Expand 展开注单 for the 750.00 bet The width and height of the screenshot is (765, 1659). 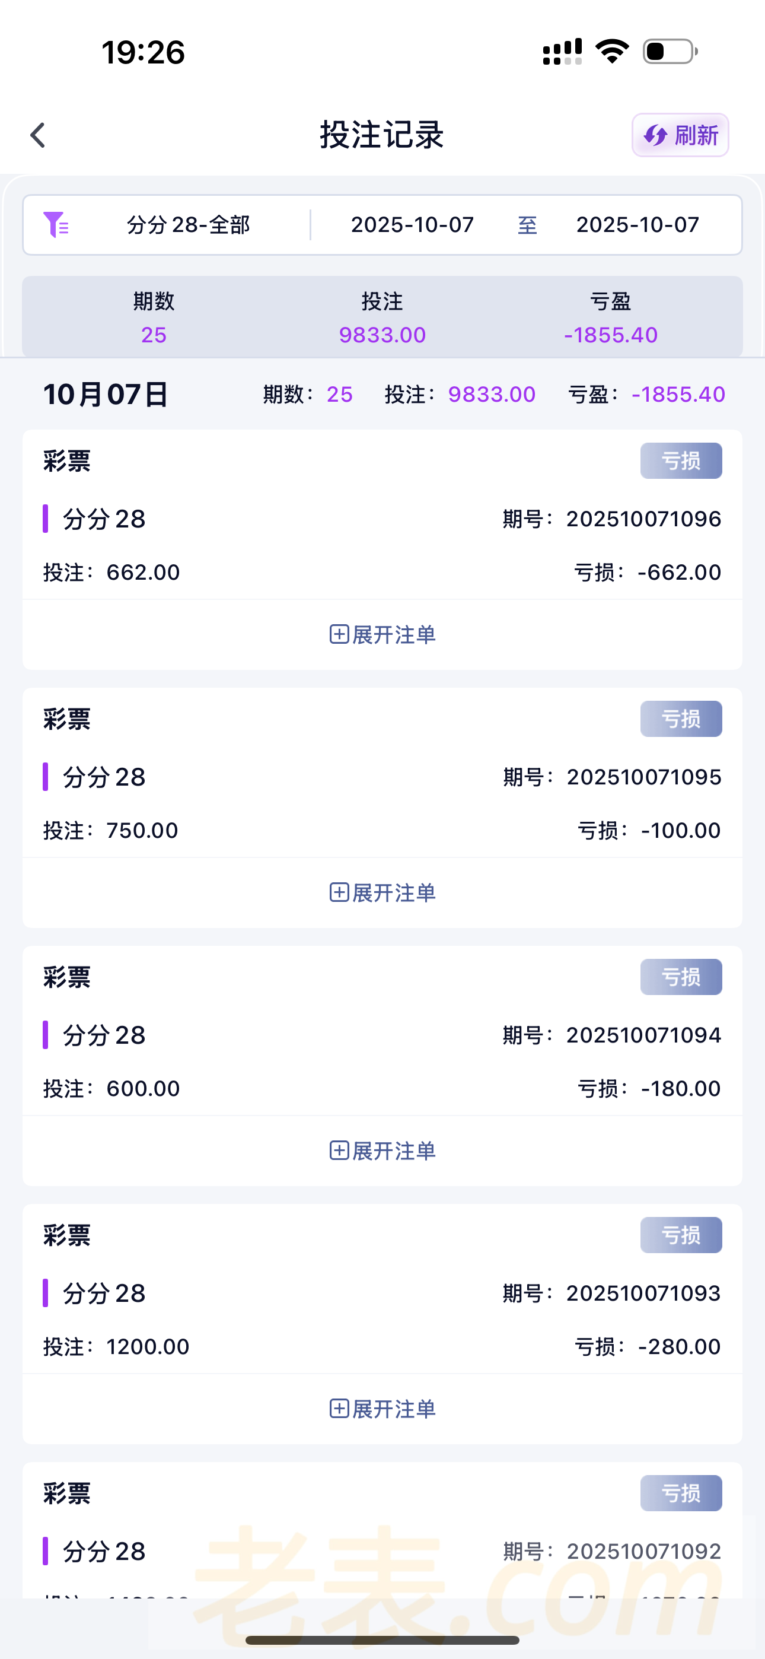coord(393,892)
